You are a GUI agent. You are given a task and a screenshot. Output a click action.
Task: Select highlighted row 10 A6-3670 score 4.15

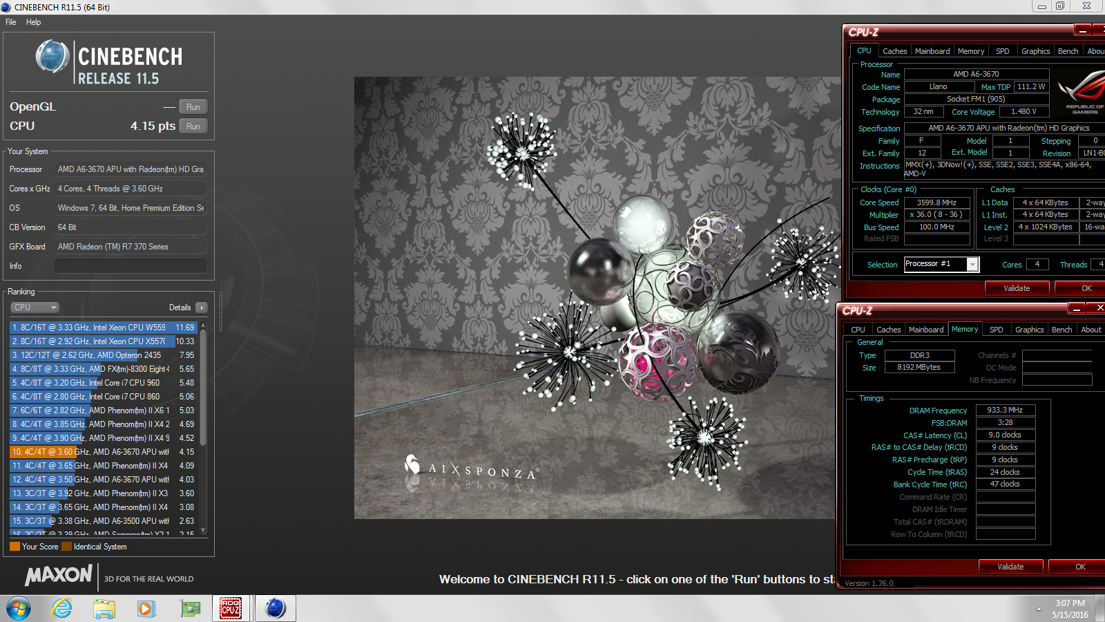pos(104,452)
